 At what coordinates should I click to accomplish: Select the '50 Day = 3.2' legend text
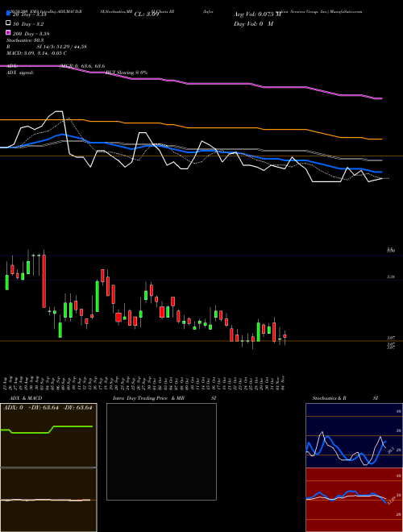tap(28, 24)
